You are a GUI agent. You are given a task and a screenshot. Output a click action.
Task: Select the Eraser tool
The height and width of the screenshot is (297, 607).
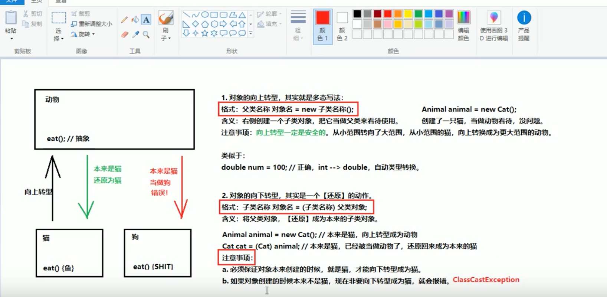(124, 35)
